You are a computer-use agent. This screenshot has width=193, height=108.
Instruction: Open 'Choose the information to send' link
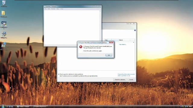pyautogui.click(x=126, y=75)
